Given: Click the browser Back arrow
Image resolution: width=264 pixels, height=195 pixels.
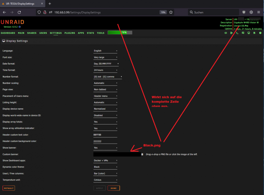Looking at the screenshot, I should click(4, 12).
